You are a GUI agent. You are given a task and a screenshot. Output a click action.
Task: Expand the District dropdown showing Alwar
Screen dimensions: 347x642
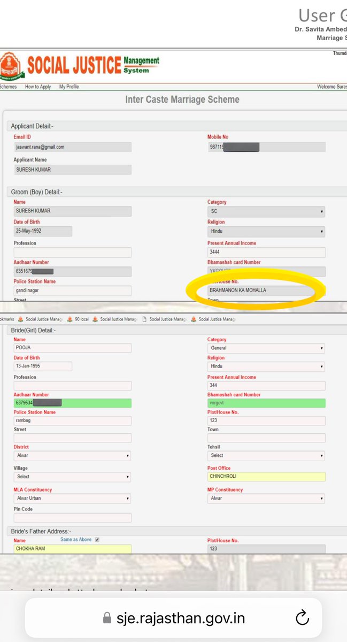pyautogui.click(x=72, y=456)
